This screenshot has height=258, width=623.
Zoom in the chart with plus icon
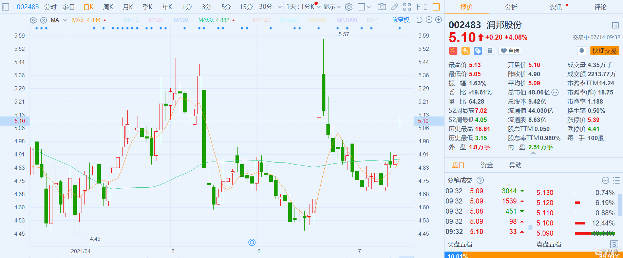[x=438, y=20]
